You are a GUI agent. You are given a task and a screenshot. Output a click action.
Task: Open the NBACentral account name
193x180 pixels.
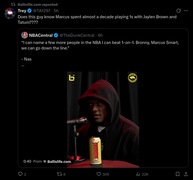point(41,35)
